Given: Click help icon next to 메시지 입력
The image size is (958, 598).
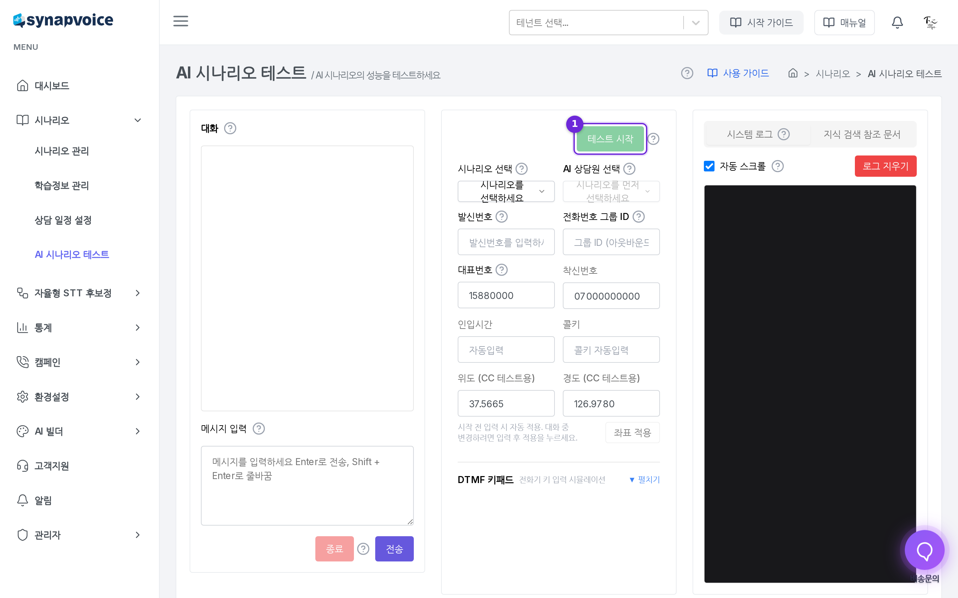Looking at the screenshot, I should click(258, 428).
